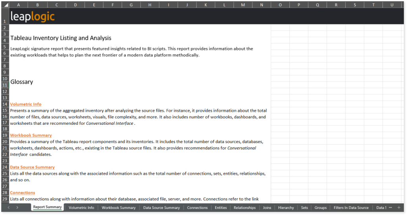This screenshot has width=407, height=215.
Task: Click the leaplogic logo banner
Action: coord(33,16)
